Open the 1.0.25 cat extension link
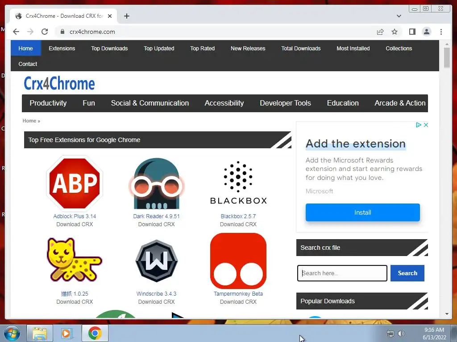The height and width of the screenshot is (342, 457). click(75, 294)
